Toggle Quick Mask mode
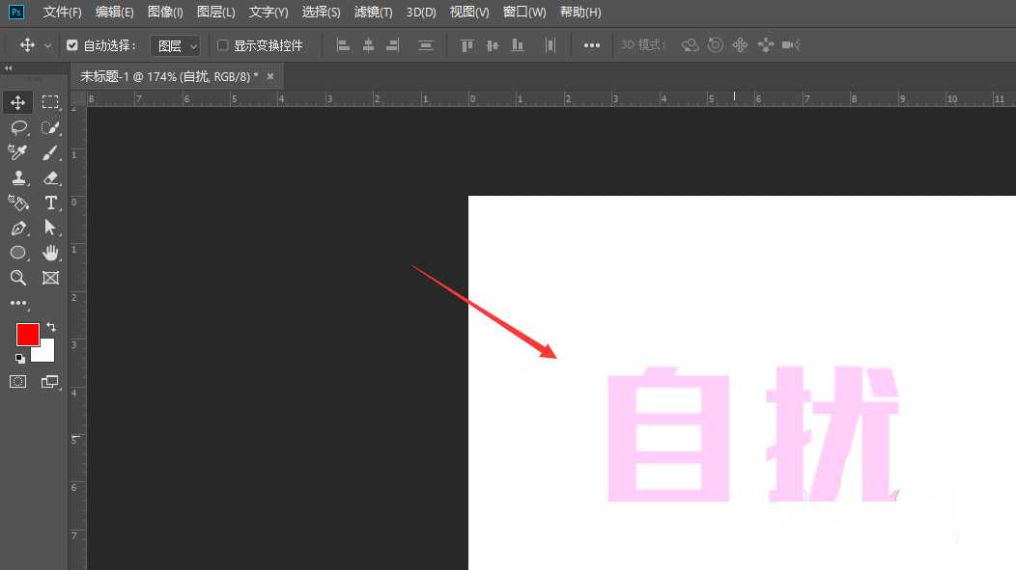 click(x=17, y=381)
